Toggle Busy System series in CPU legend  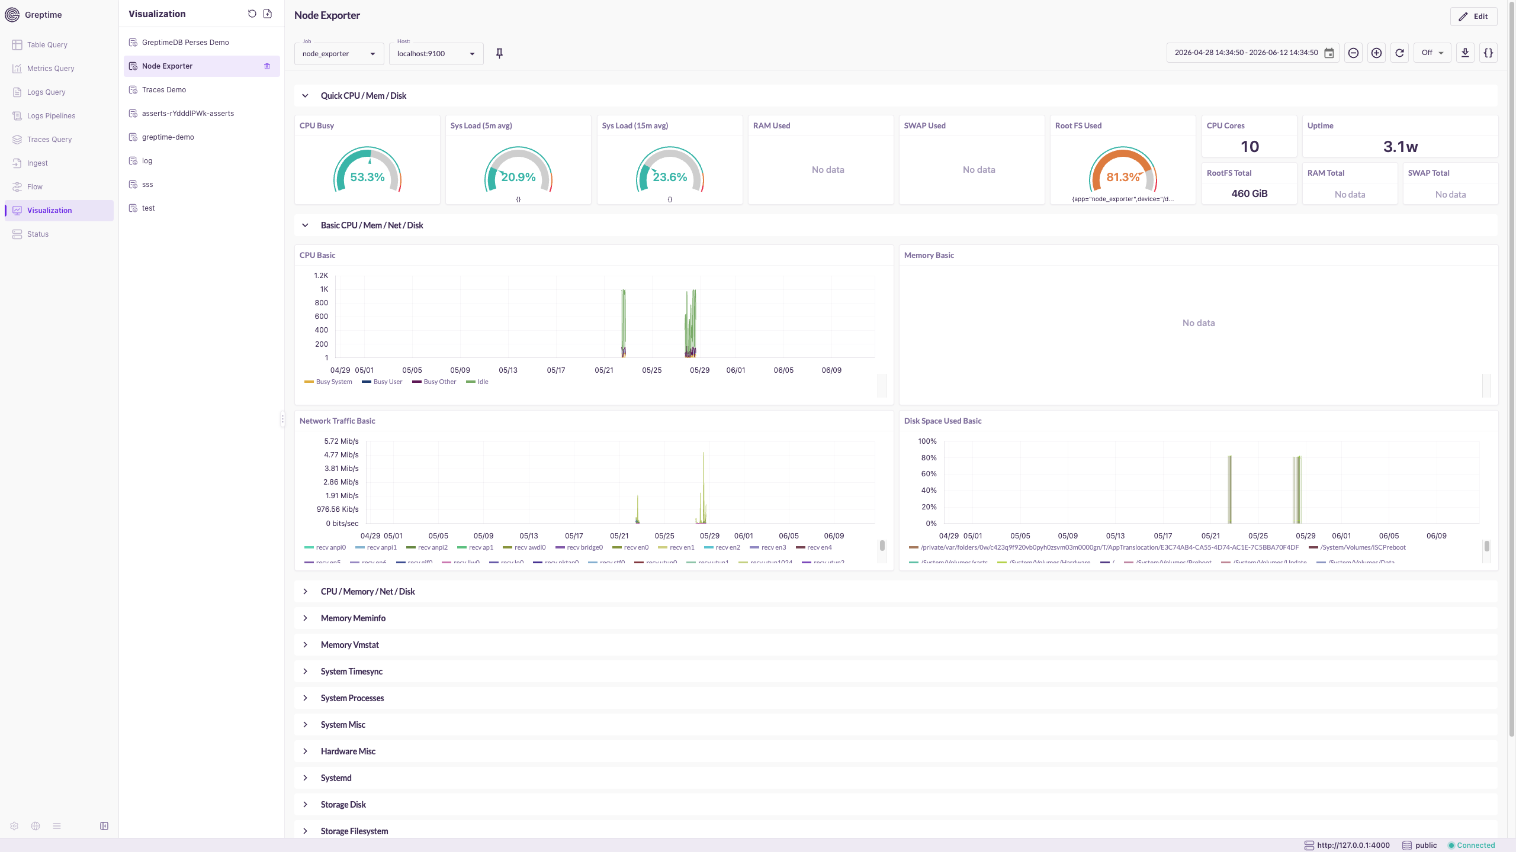pyautogui.click(x=328, y=382)
